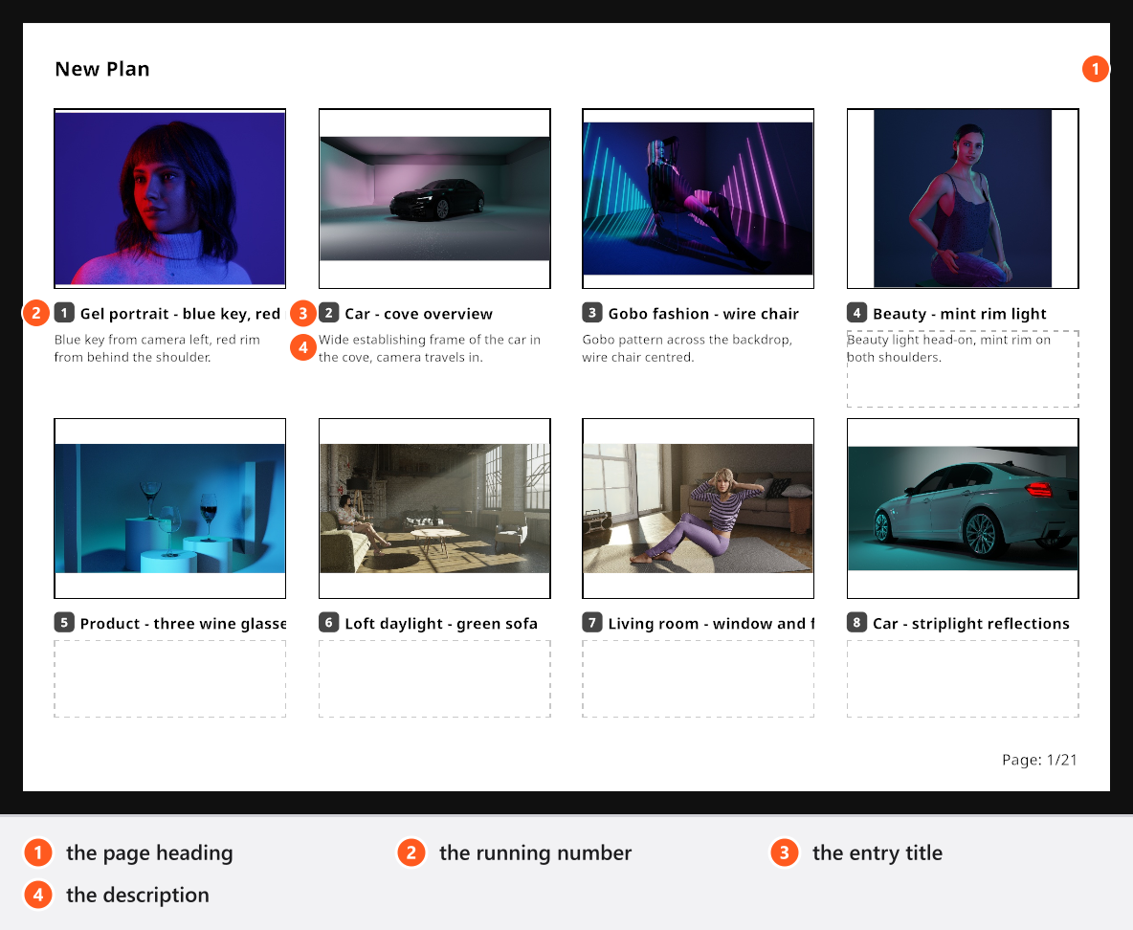Click the "New Plan" page heading
Image resolution: width=1133 pixels, height=930 pixels.
(101, 69)
